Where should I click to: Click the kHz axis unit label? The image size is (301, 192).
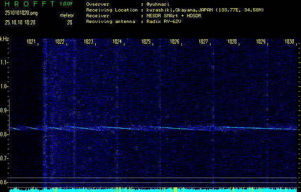(4, 39)
